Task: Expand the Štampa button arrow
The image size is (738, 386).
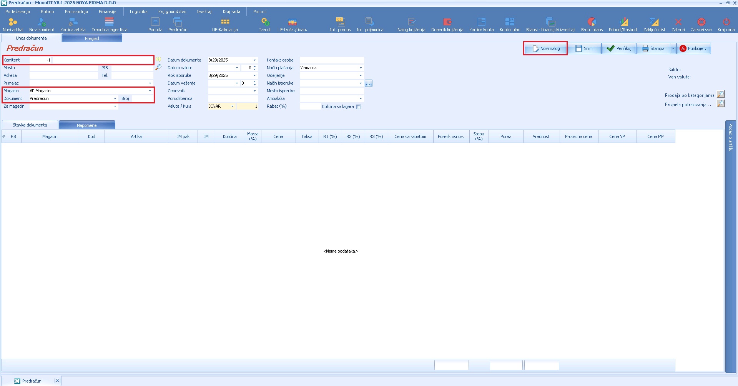Action: (673, 48)
